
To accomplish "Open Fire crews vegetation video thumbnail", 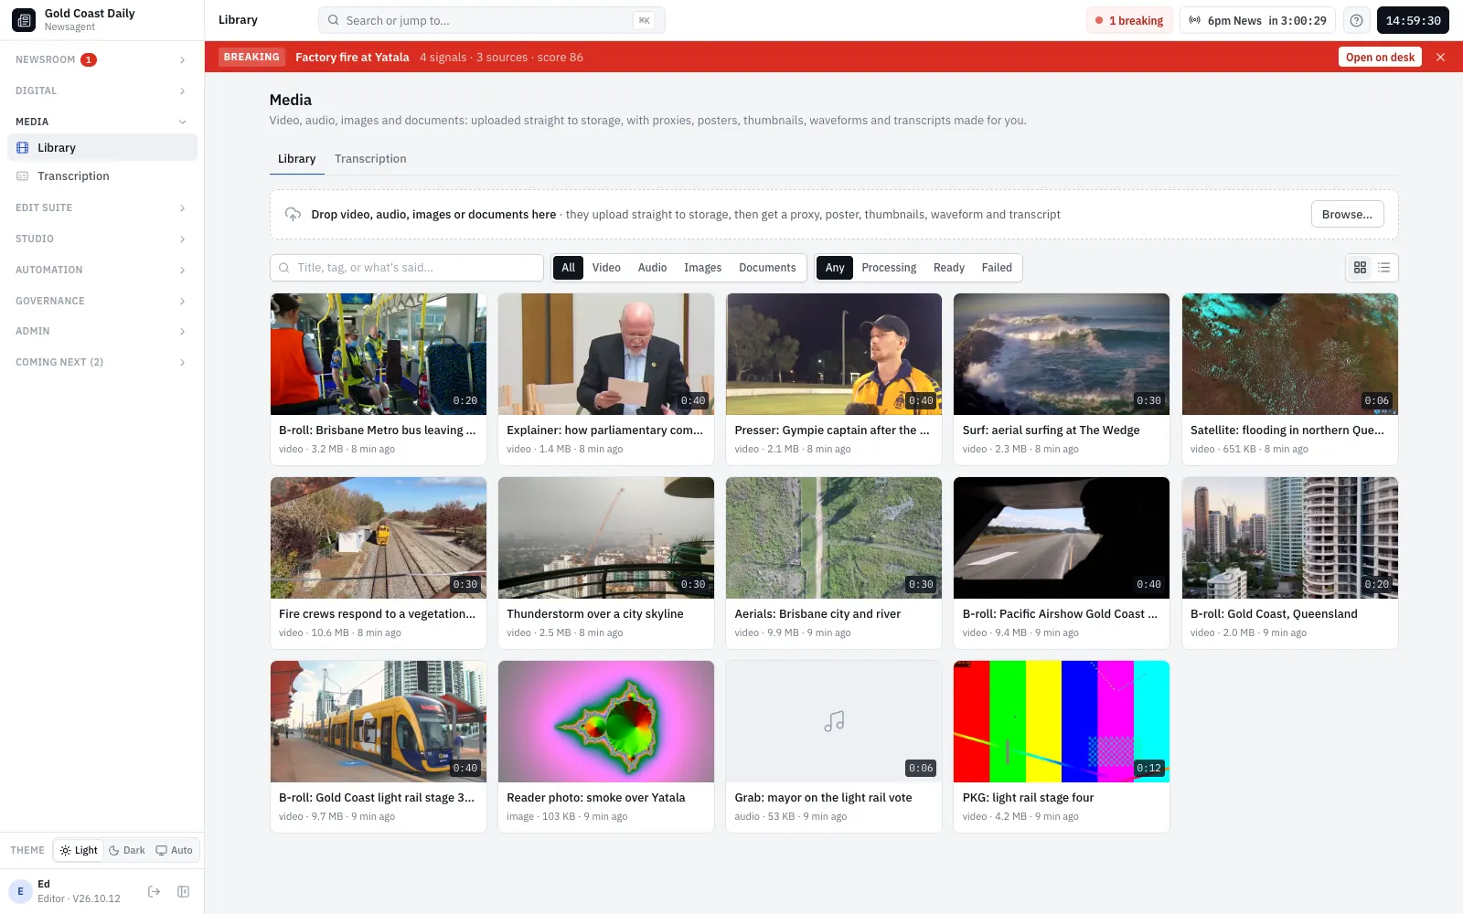I will (379, 537).
